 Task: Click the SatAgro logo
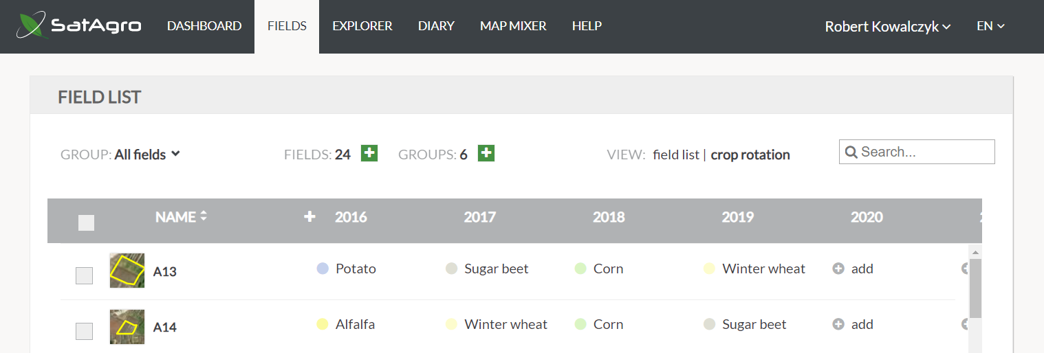(x=79, y=25)
